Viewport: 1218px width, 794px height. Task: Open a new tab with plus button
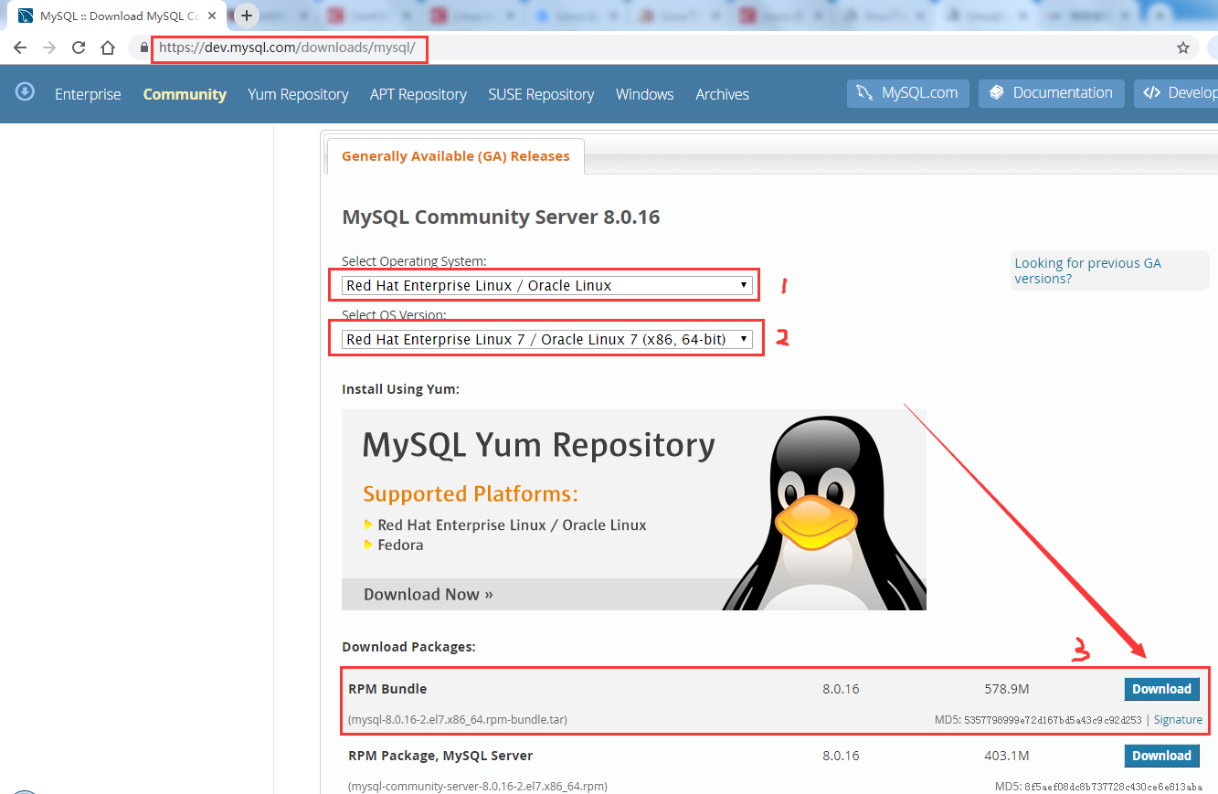[246, 16]
